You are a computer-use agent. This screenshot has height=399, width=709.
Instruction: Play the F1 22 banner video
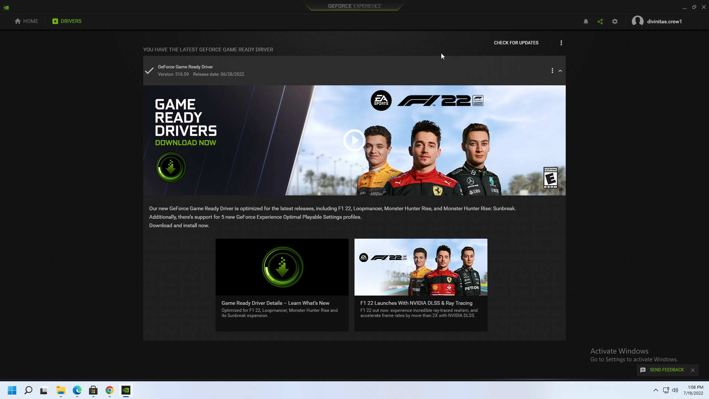(x=354, y=140)
